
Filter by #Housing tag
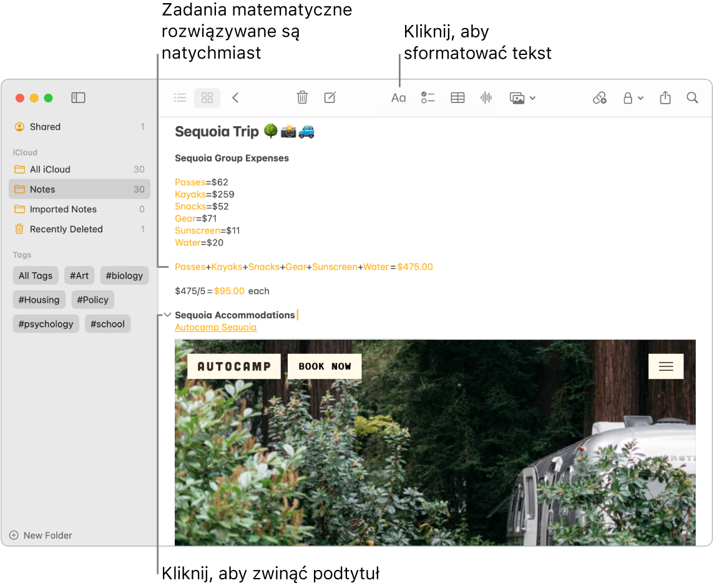(x=39, y=300)
